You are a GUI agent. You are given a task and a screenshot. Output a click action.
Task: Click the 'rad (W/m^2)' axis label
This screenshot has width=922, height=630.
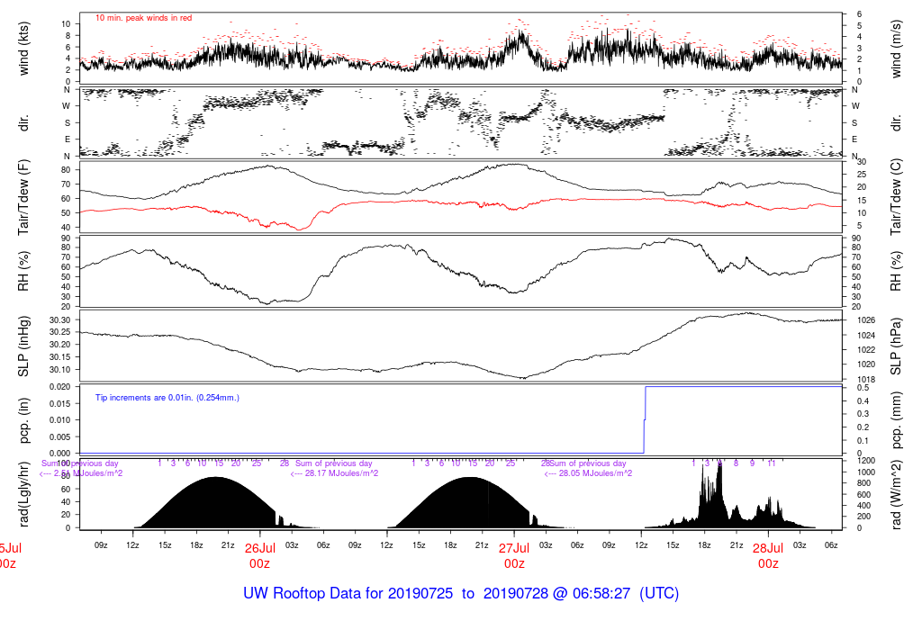[896, 494]
